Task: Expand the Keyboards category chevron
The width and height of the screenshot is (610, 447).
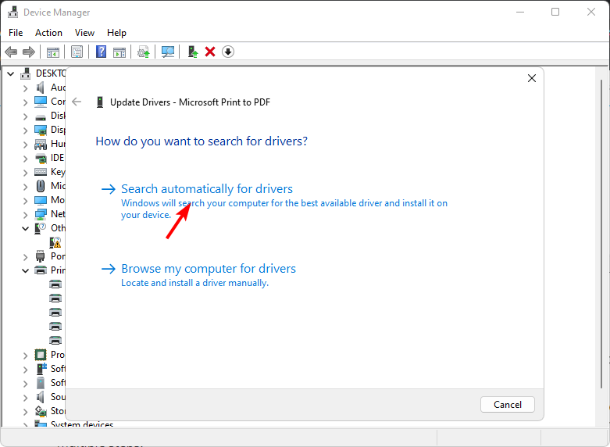Action: point(25,173)
